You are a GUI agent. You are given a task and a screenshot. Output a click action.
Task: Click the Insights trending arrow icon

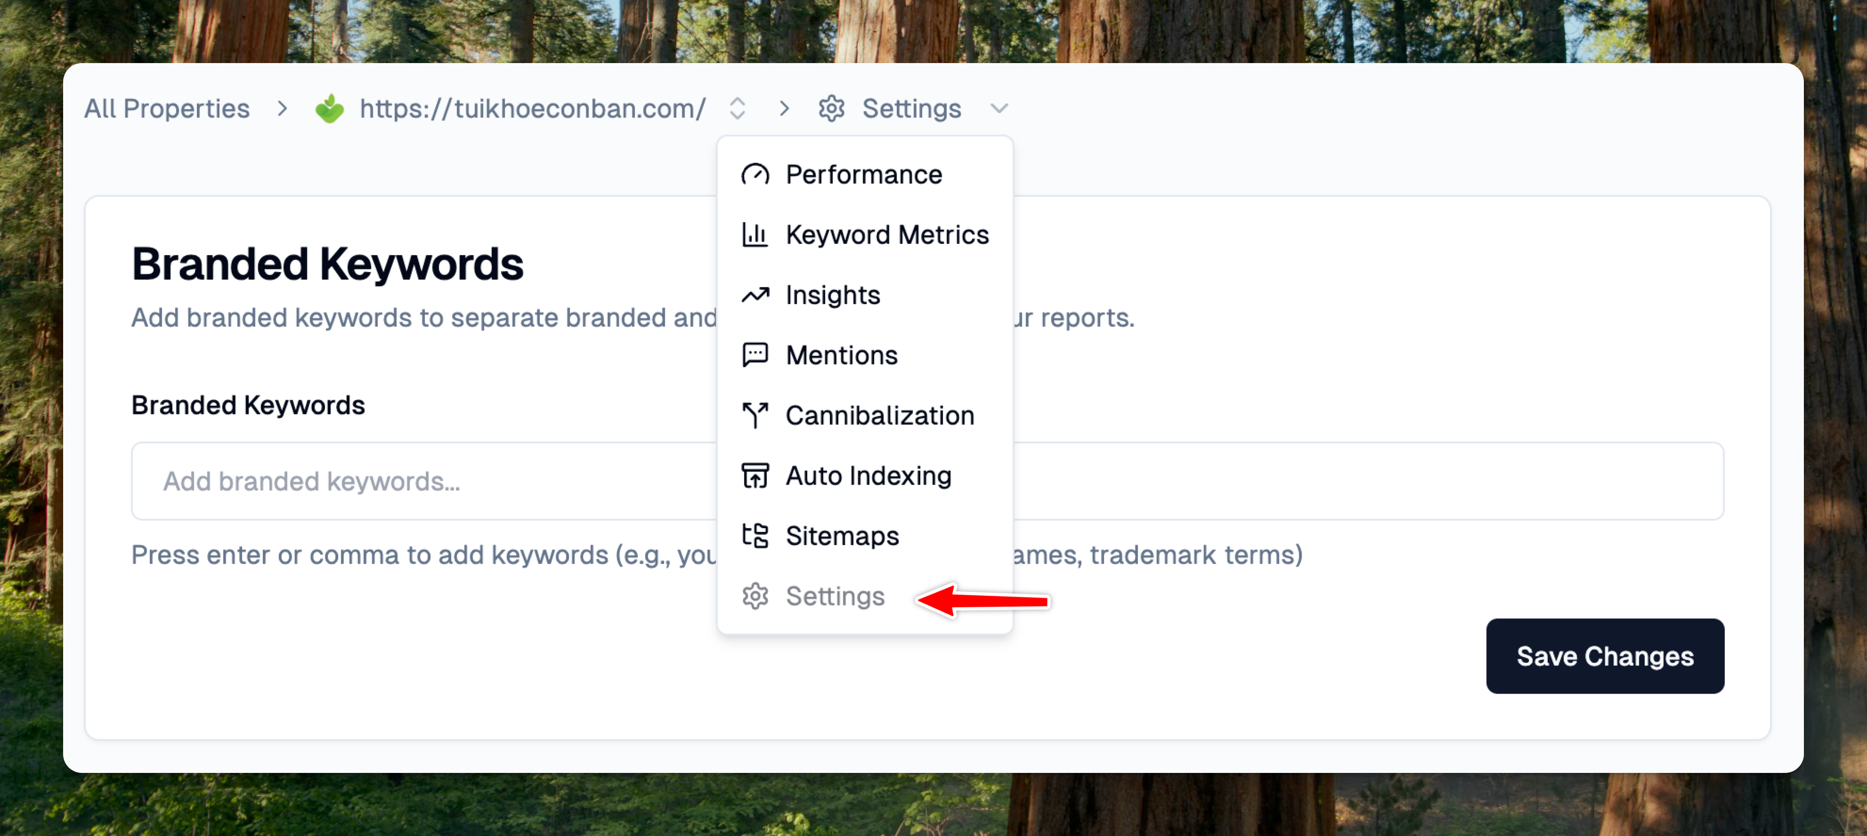pos(755,295)
